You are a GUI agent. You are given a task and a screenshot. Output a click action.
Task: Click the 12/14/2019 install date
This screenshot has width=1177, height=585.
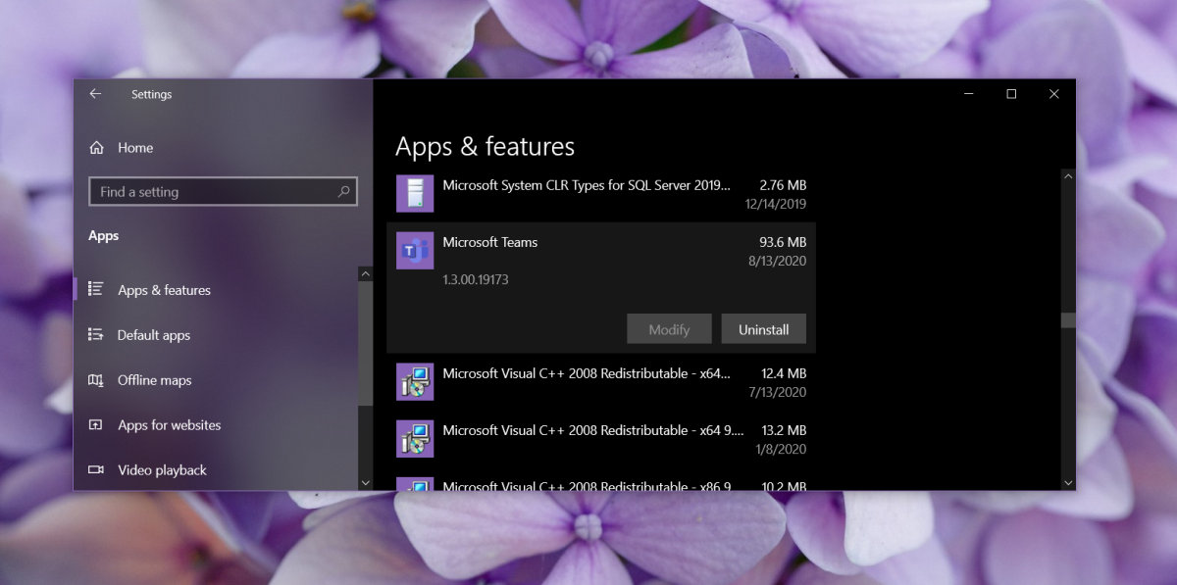(776, 204)
